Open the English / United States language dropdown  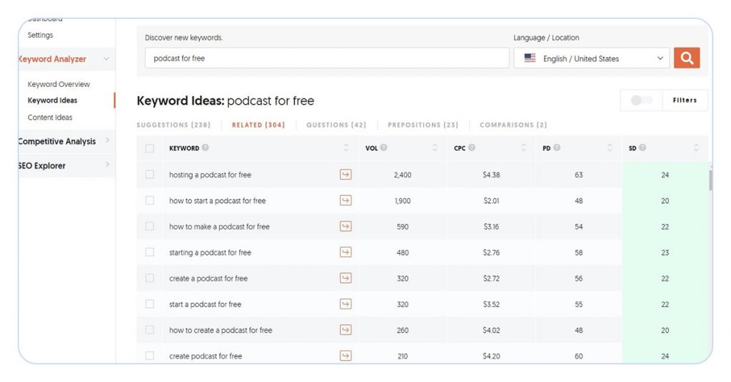(592, 58)
